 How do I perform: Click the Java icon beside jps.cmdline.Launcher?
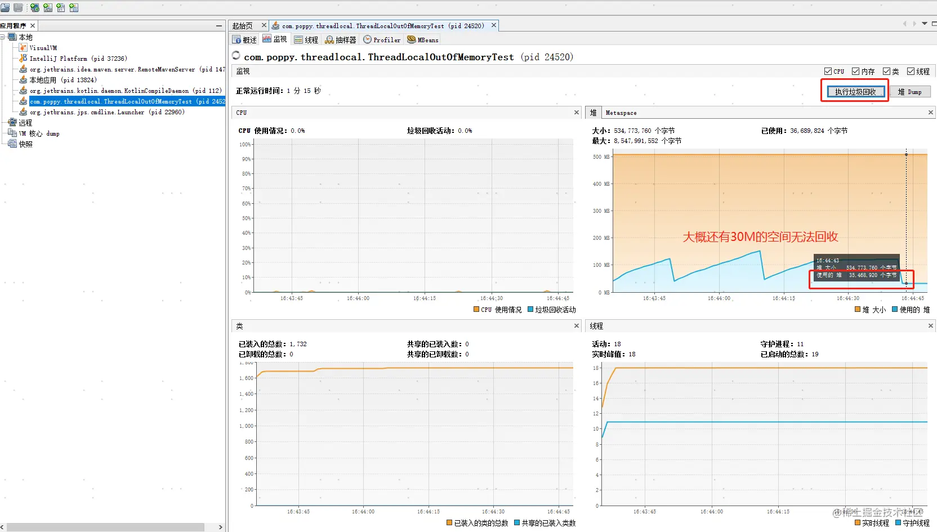[23, 112]
